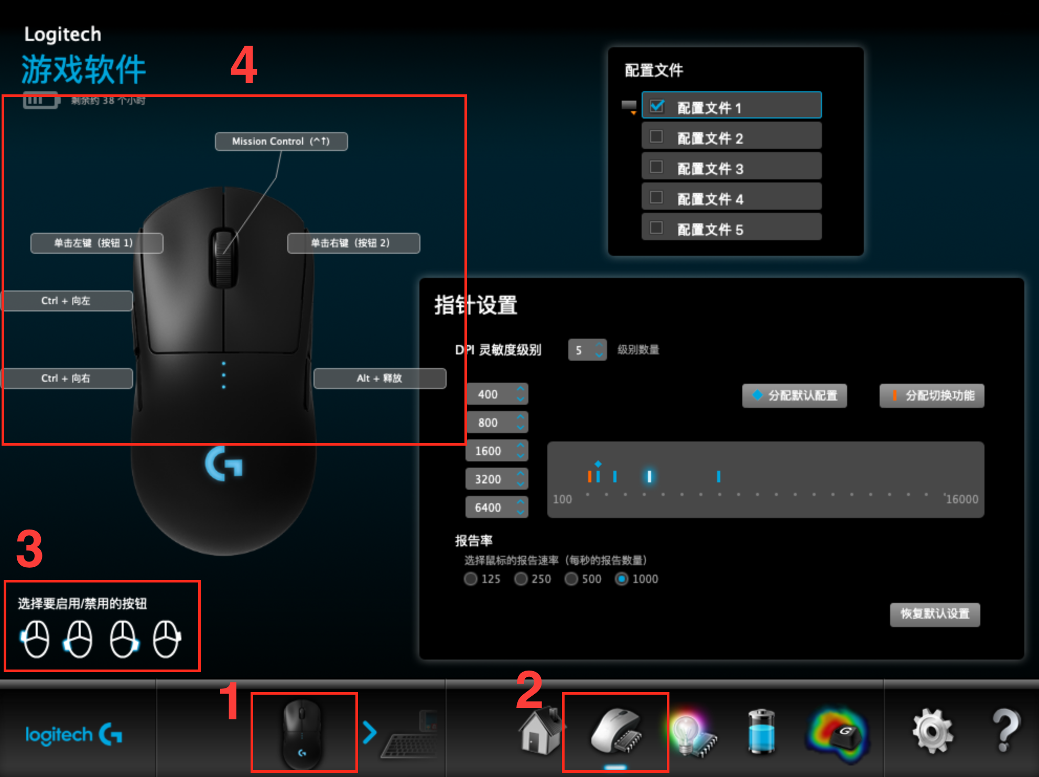Click the Ctrl + 向左 assignment
This screenshot has height=777, width=1039.
67,301
